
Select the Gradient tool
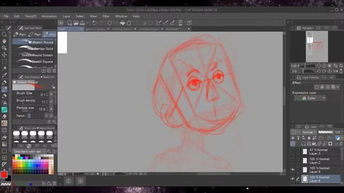[x=4, y=144]
